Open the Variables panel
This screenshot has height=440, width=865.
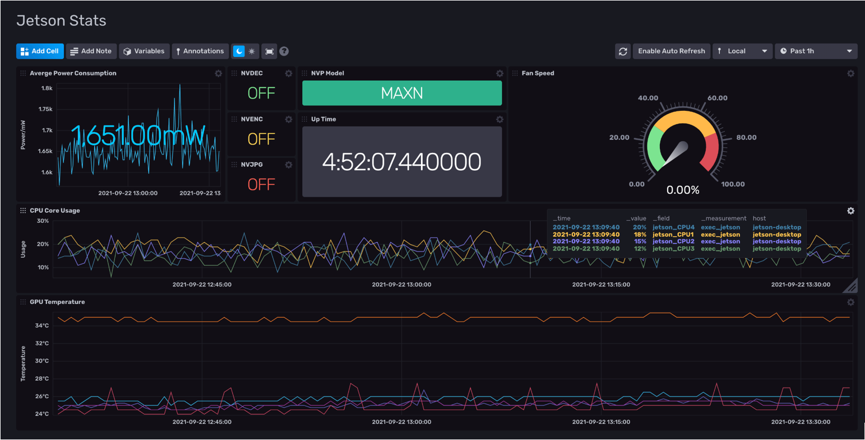point(144,51)
